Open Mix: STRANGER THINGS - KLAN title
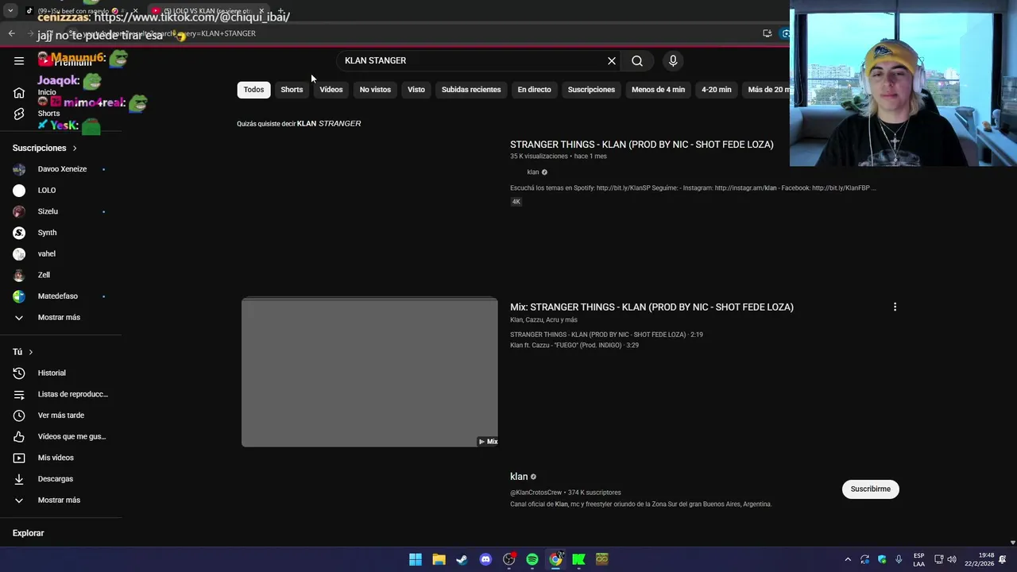Image resolution: width=1017 pixels, height=572 pixels. click(x=652, y=307)
